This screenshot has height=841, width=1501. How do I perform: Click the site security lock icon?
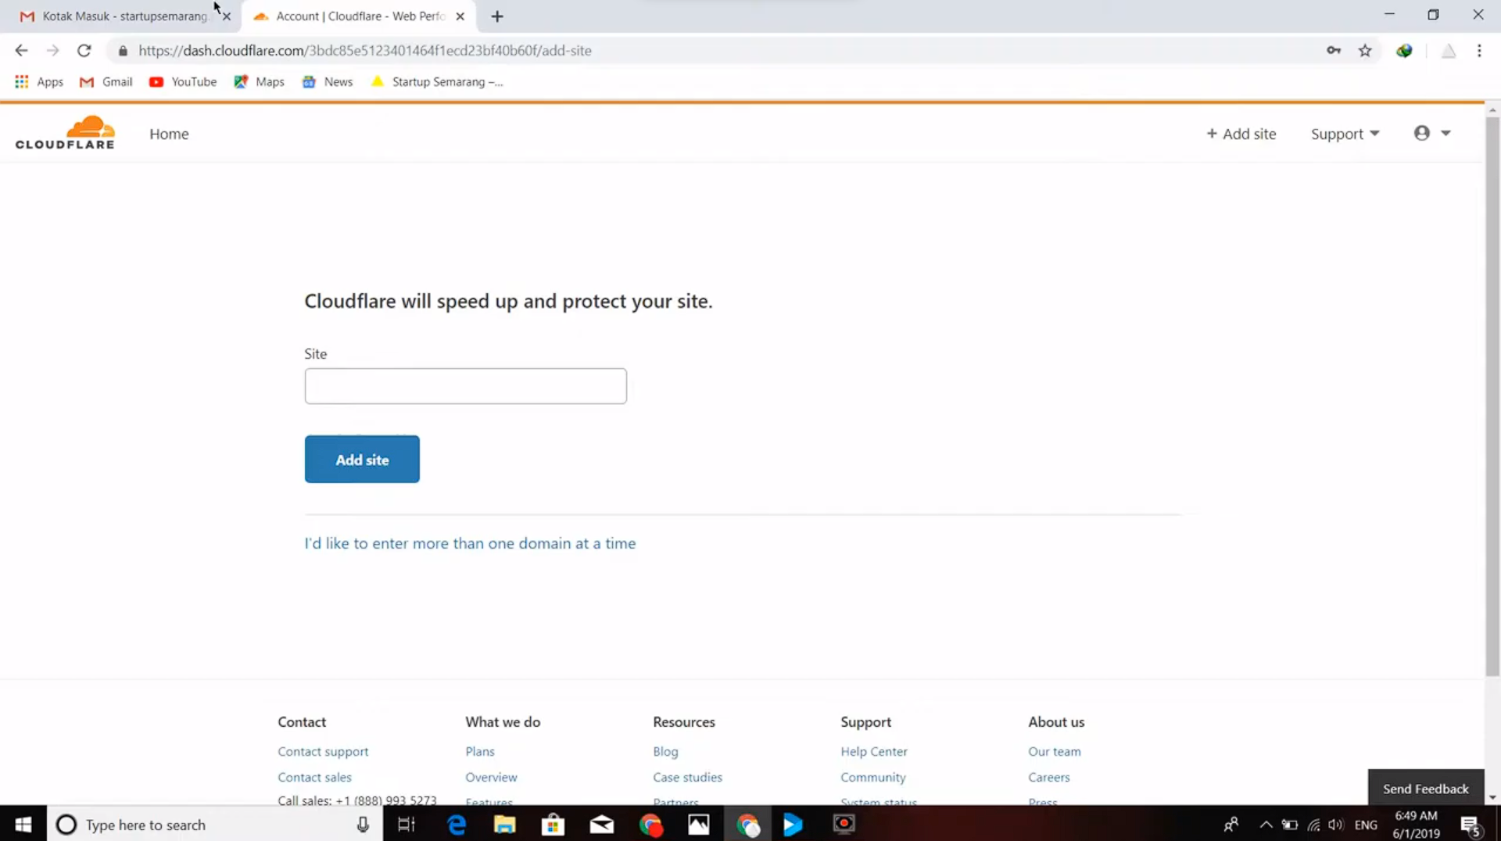123,51
